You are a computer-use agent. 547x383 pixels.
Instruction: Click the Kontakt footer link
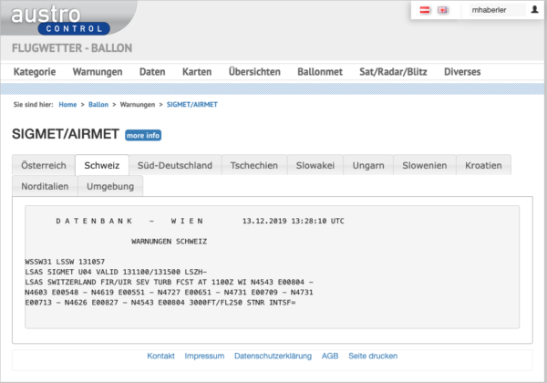160,356
